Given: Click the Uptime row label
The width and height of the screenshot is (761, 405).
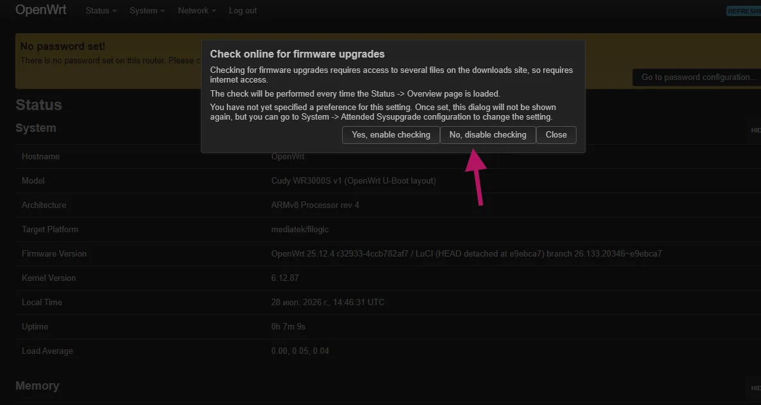Looking at the screenshot, I should pyautogui.click(x=35, y=326).
